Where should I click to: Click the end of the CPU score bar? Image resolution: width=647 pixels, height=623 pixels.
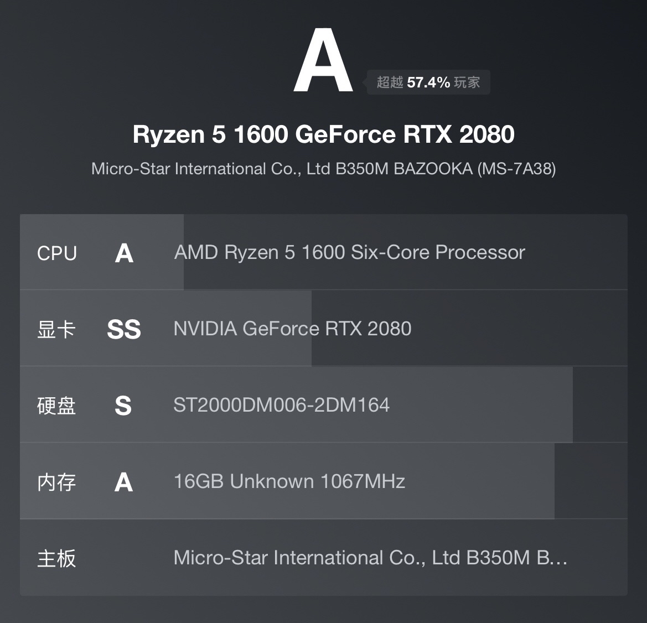182,252
